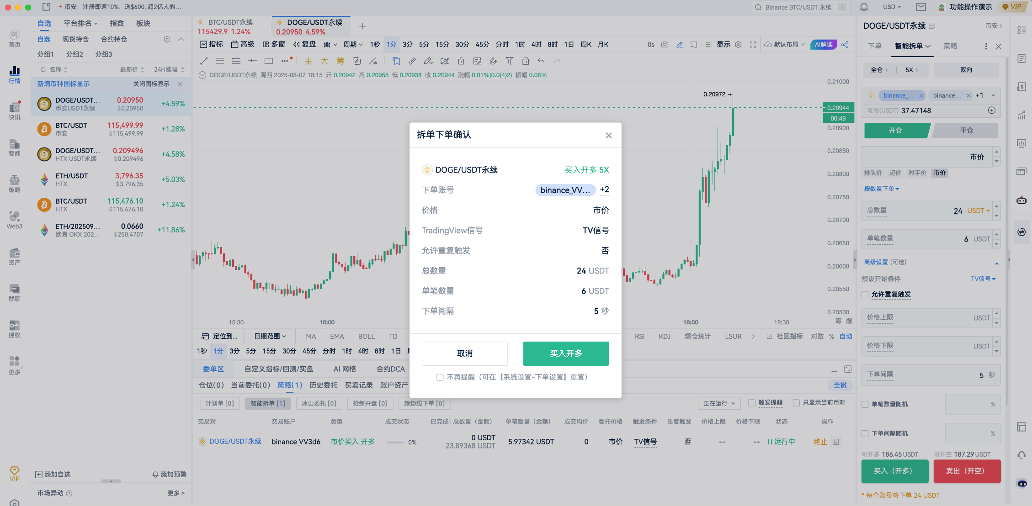This screenshot has width=1032, height=506.
Task: Click the watchlist settings hexagon icon
Action: tap(167, 39)
